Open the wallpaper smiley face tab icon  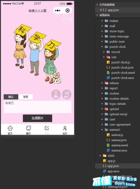click(29, 128)
